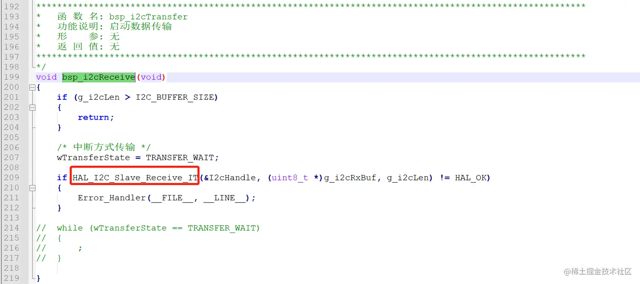Collapse the fold marker at line 210
640x284 pixels.
(32, 188)
